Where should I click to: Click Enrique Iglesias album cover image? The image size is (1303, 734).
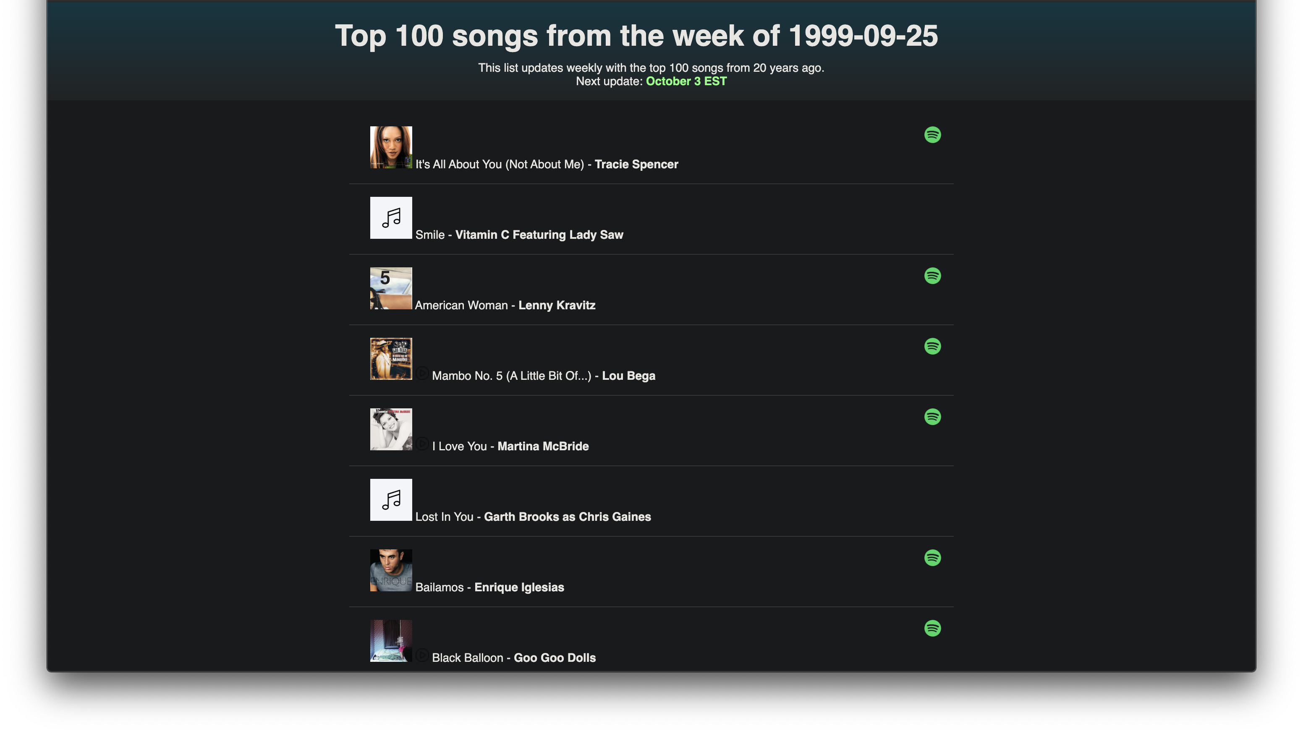pyautogui.click(x=391, y=570)
